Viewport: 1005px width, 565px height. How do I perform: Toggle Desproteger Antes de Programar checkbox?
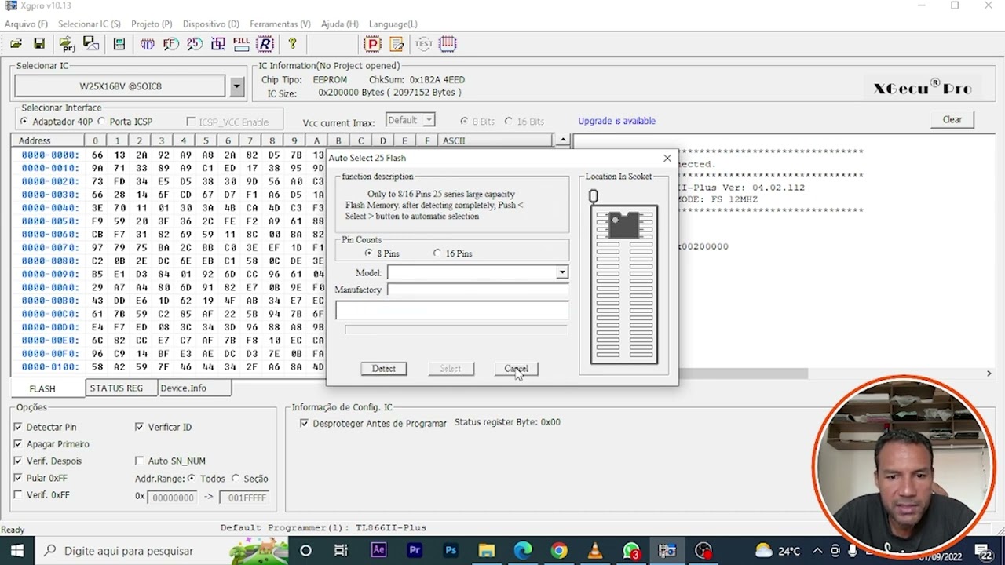click(305, 423)
